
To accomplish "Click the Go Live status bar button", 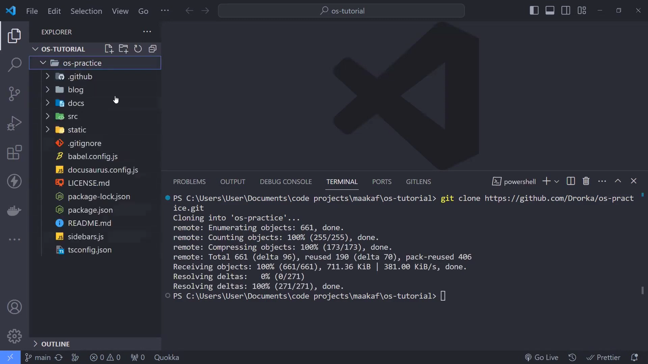I will (x=542, y=357).
